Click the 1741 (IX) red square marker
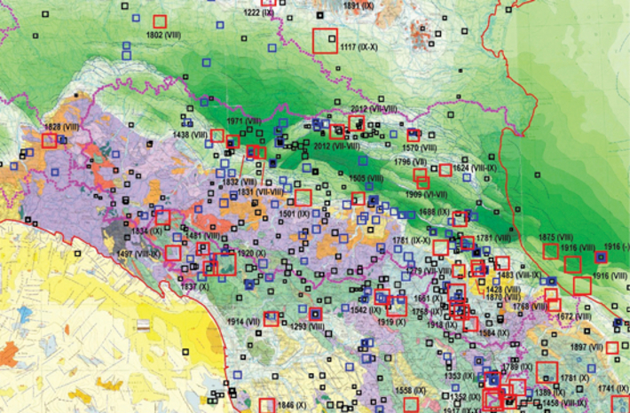630x413 pixels. coord(620,403)
